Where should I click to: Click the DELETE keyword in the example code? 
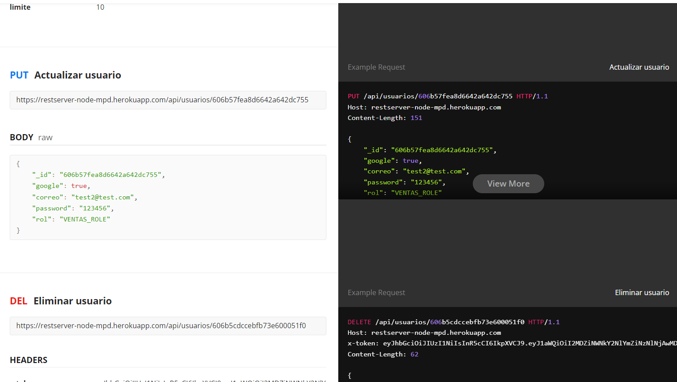pos(359,322)
